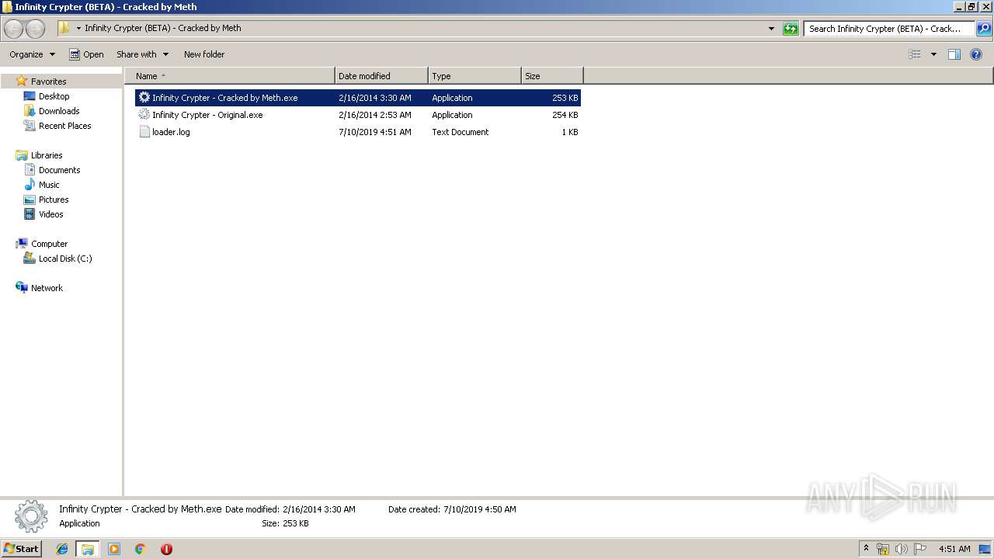Select Favorites in the navigation pane
Viewport: 994px width, 559px height.
click(x=48, y=82)
